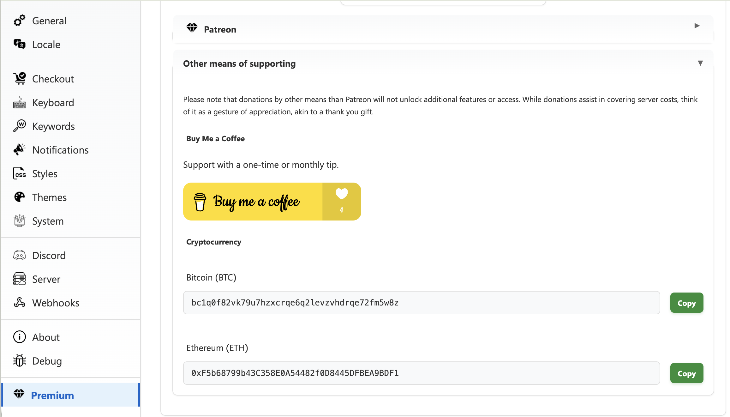Click the Bitcoin address text field
Image resolution: width=730 pixels, height=417 pixels.
[x=421, y=303]
